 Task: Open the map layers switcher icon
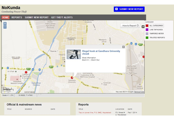pyautogui.click(x=143, y=27)
